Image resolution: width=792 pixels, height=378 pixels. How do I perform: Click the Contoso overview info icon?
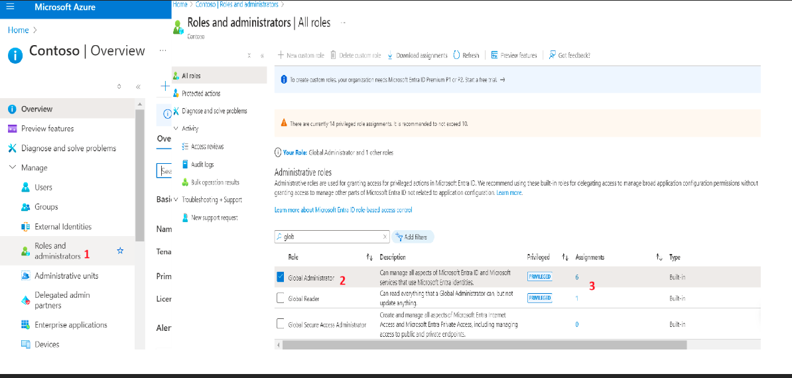pos(15,55)
